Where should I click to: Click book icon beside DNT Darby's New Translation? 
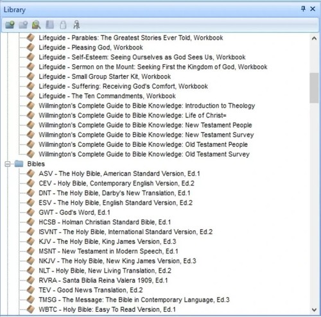(x=31, y=193)
